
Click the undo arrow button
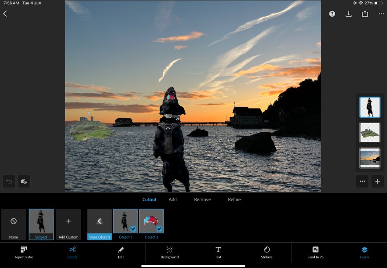pyautogui.click(x=9, y=181)
